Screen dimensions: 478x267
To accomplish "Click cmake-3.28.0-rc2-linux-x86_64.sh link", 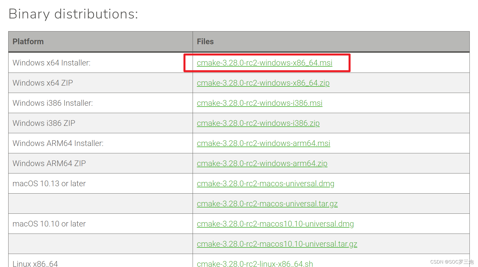I will click(x=255, y=263).
